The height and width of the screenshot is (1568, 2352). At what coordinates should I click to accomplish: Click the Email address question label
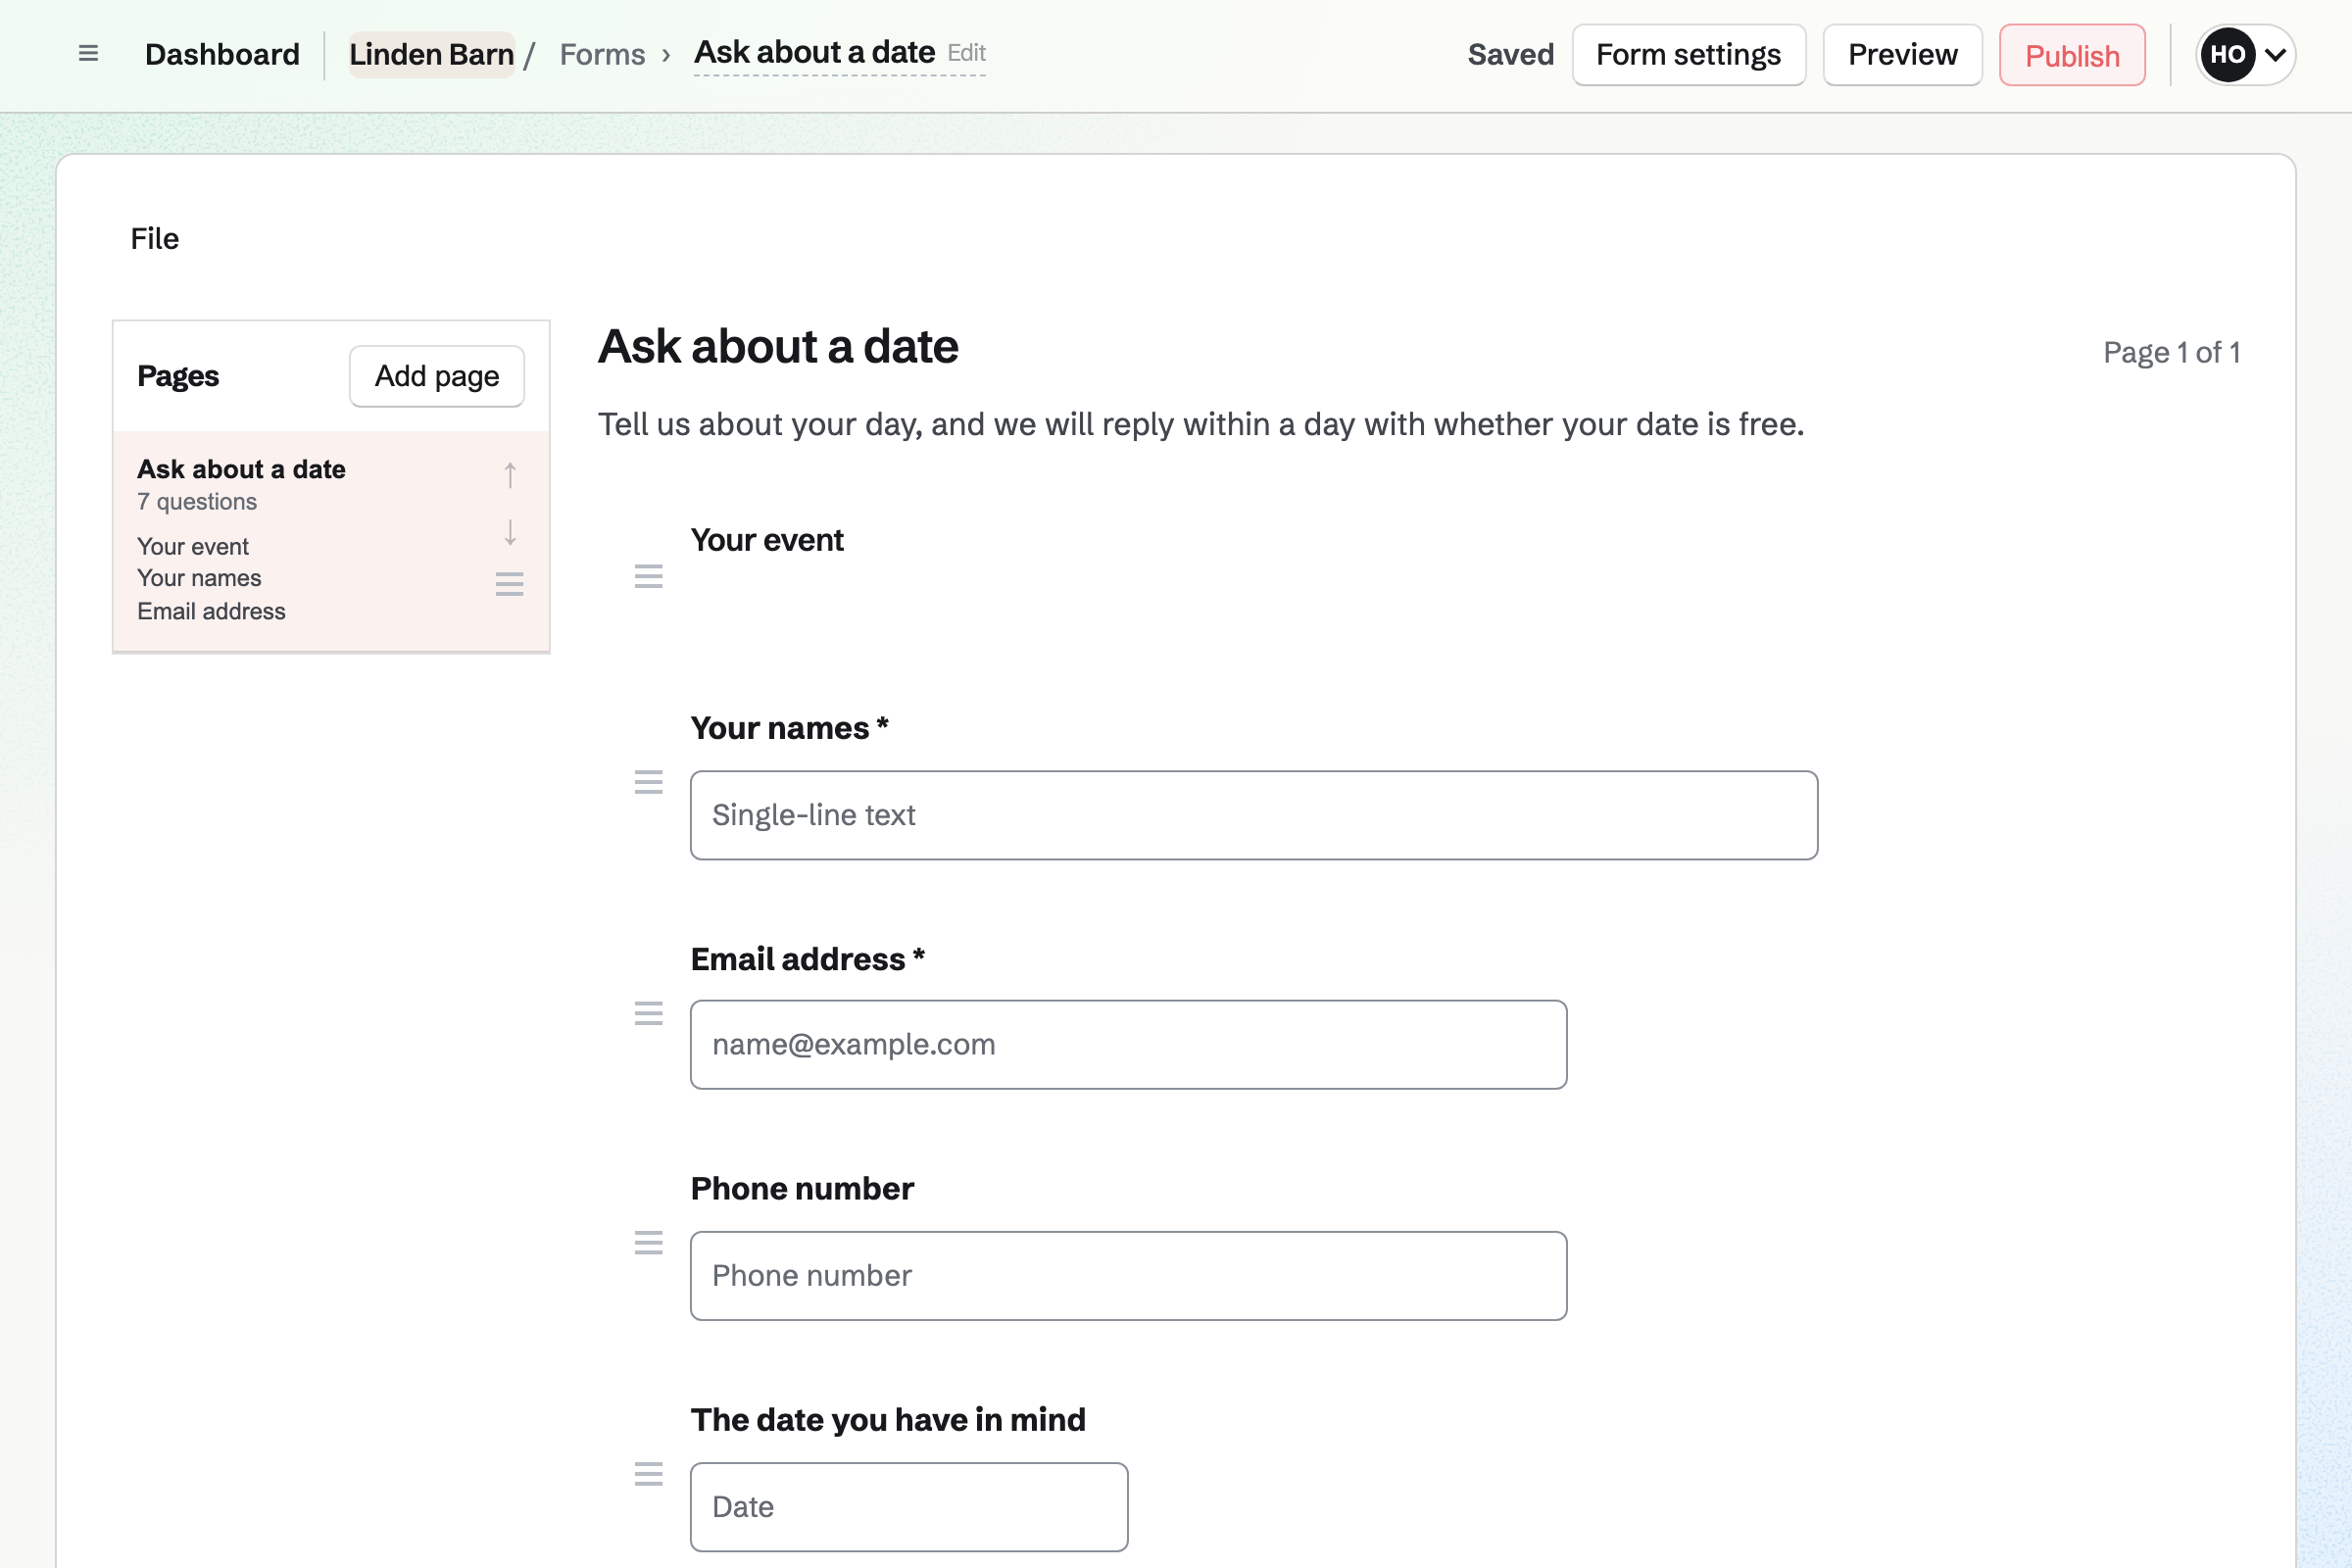coord(807,959)
